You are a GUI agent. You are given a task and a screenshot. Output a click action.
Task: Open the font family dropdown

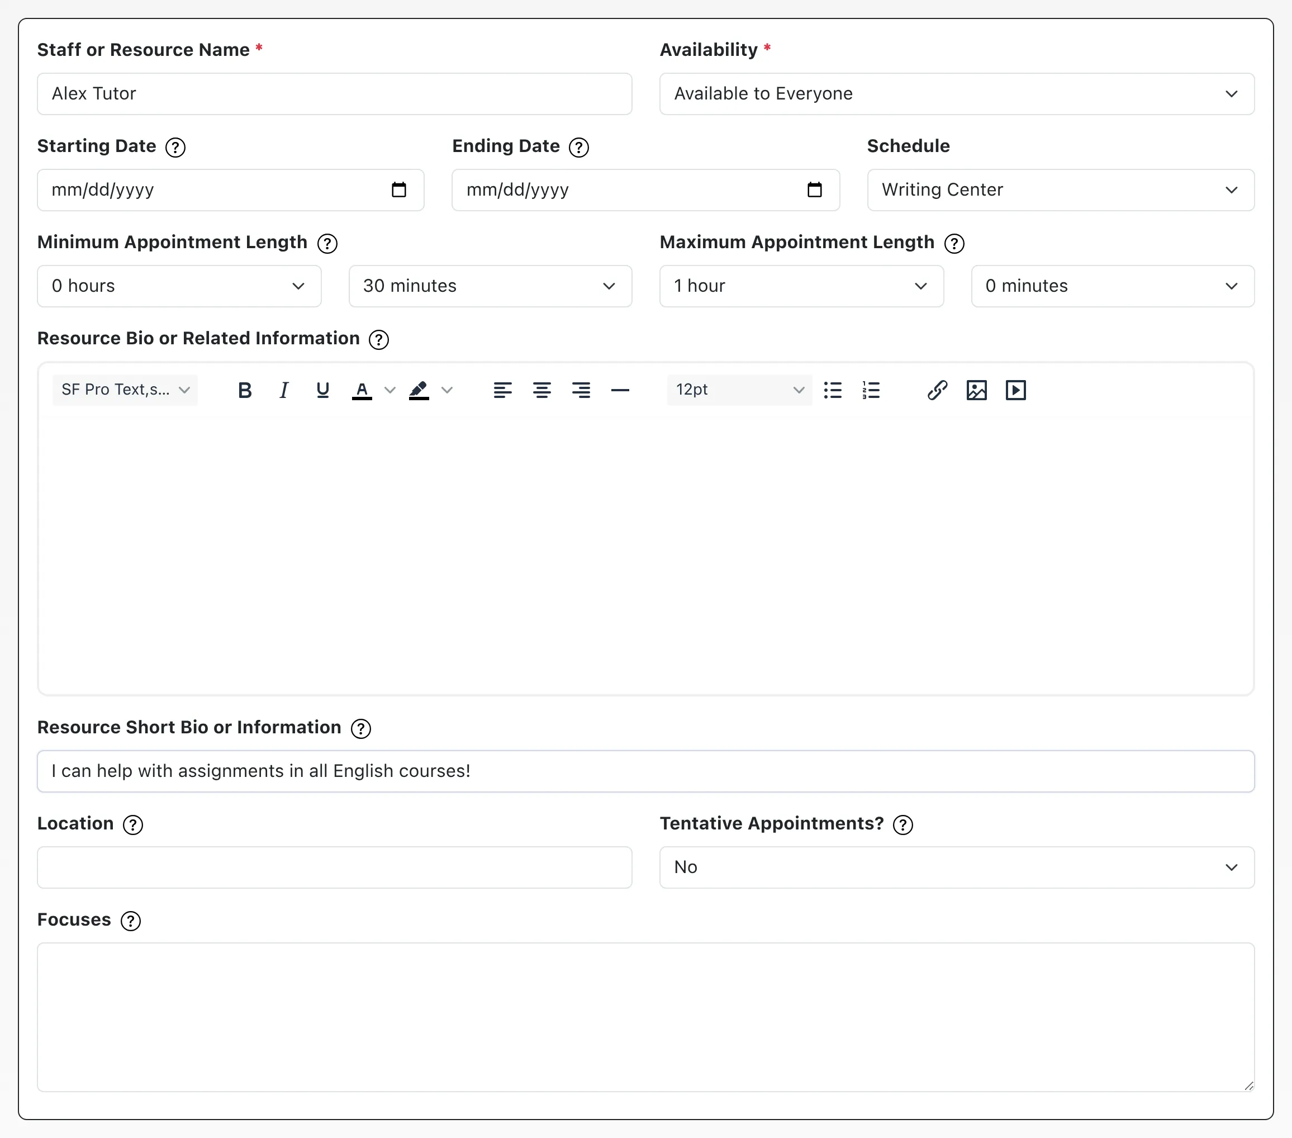click(125, 390)
